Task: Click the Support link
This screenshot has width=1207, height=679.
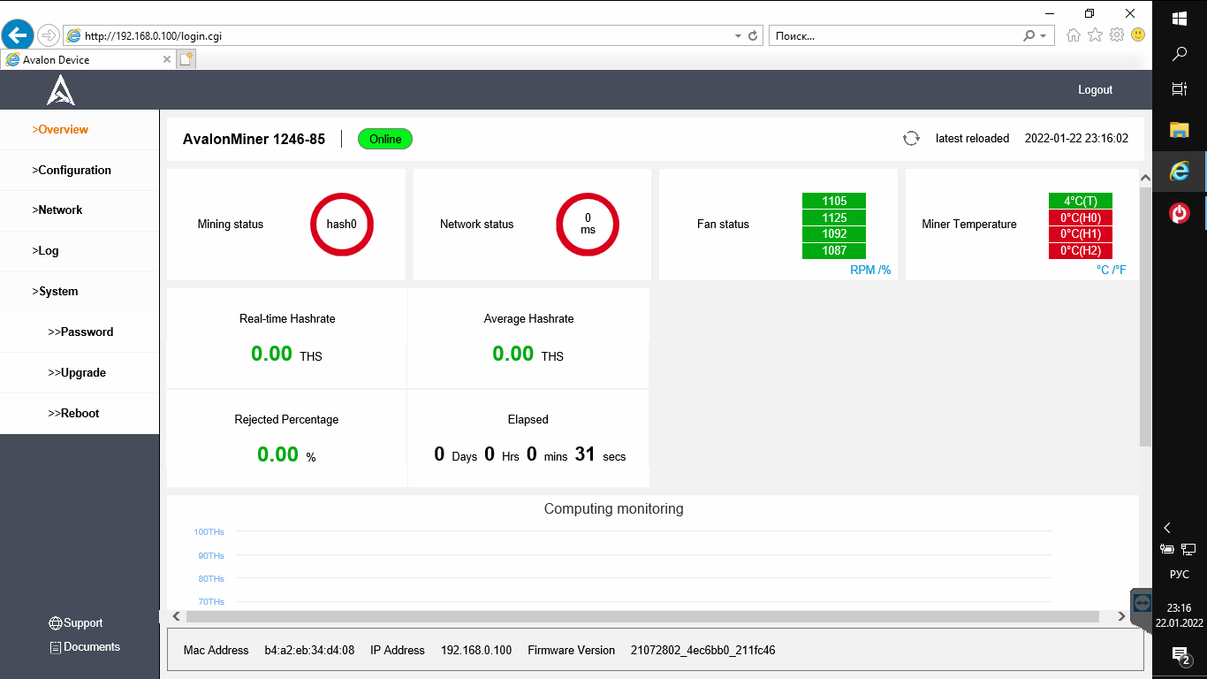Action: (83, 623)
